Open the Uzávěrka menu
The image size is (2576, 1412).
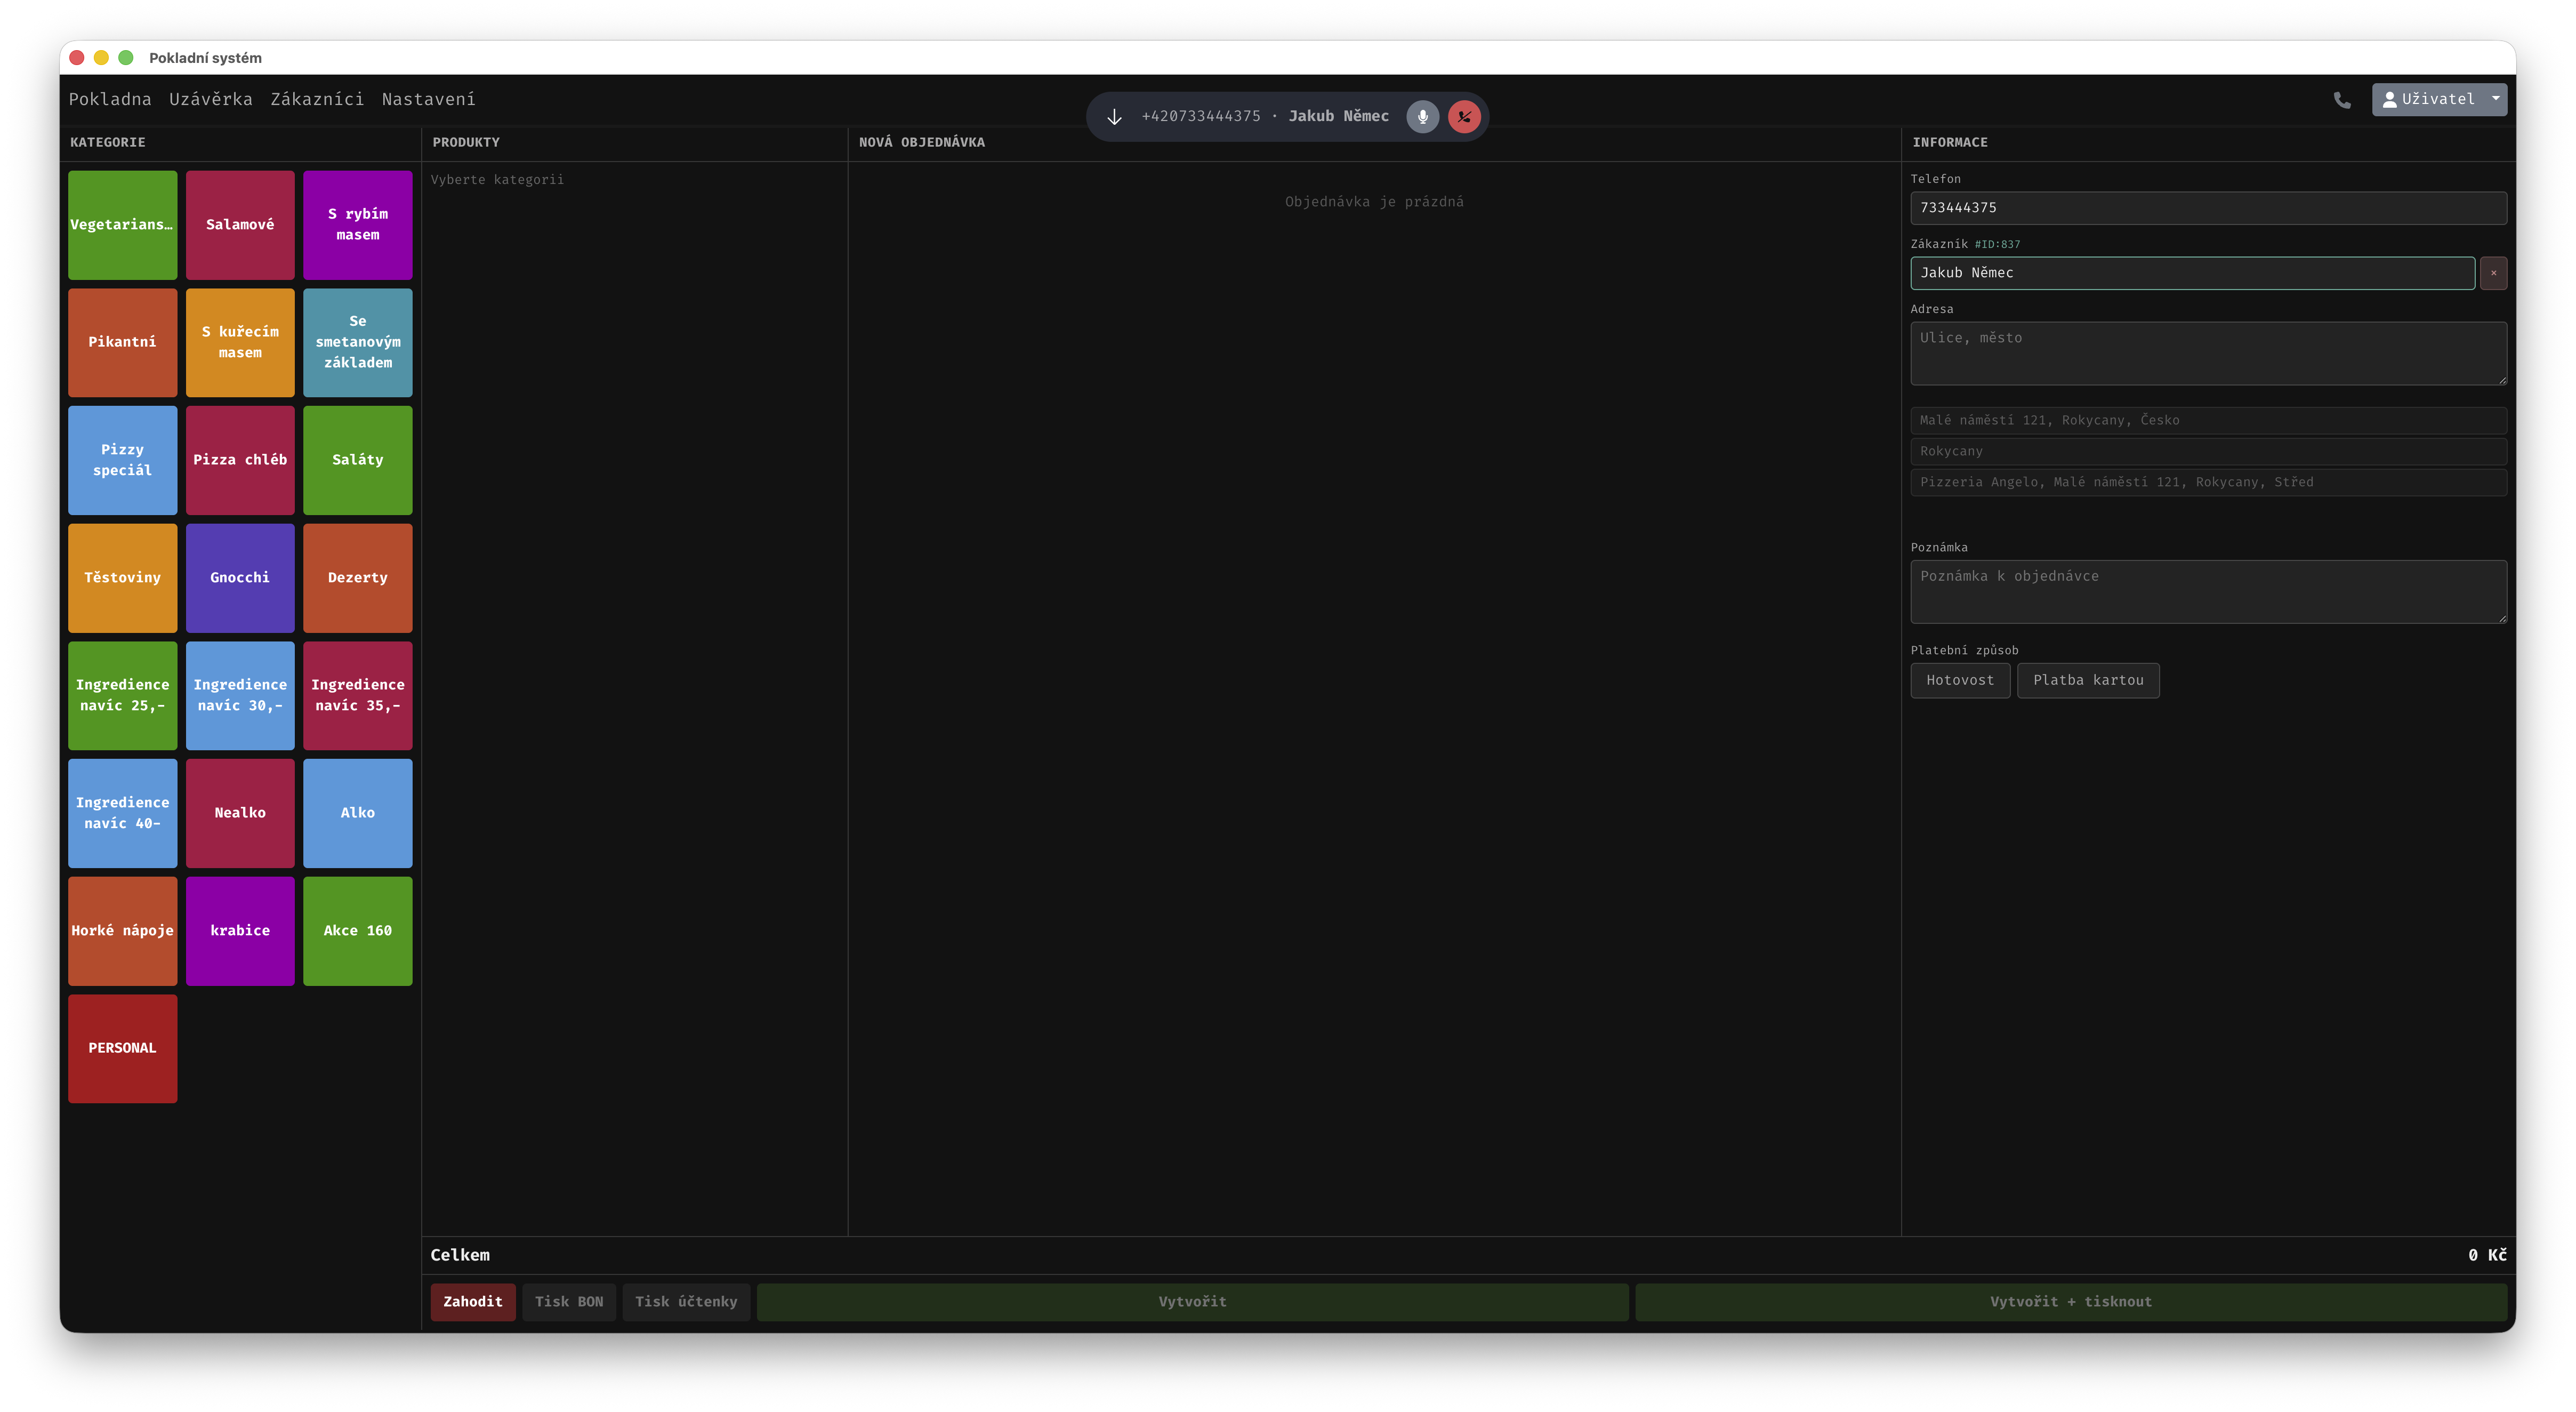click(x=210, y=100)
